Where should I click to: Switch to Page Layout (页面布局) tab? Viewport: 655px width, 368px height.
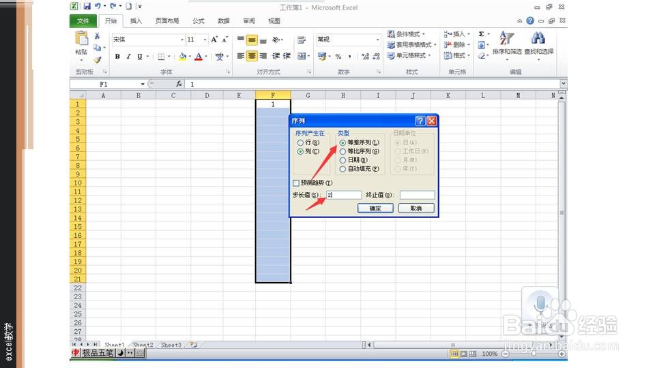[x=167, y=21]
